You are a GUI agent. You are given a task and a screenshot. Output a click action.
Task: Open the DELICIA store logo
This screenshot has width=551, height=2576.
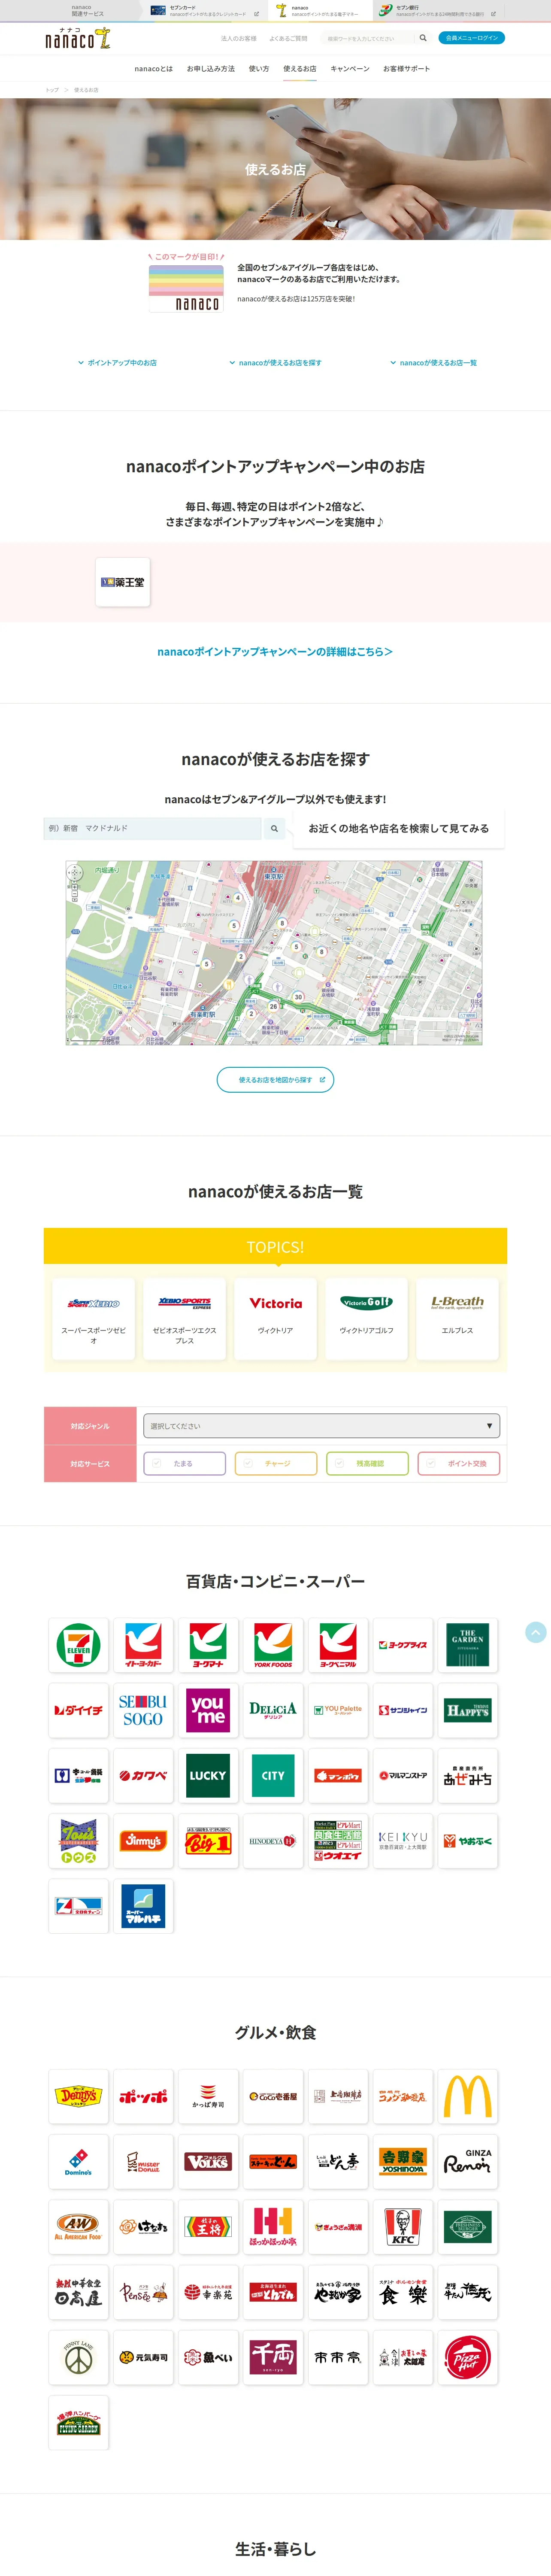(273, 1710)
